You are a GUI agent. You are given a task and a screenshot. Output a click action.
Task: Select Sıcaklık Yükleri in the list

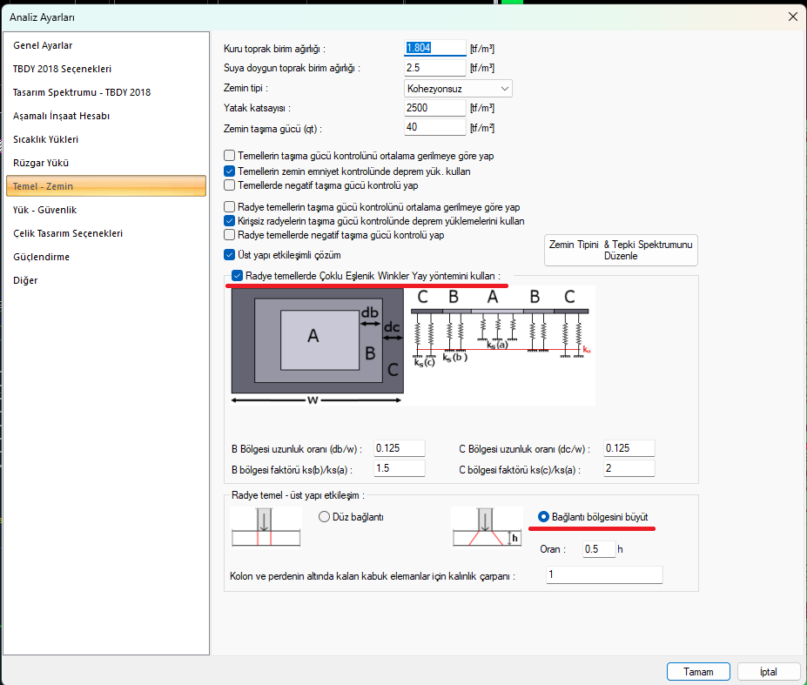pyautogui.click(x=106, y=139)
